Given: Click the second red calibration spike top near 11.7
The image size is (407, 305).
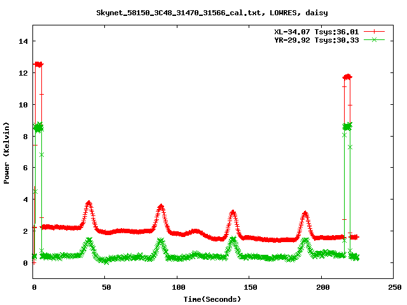Looking at the screenshot, I should [347, 77].
